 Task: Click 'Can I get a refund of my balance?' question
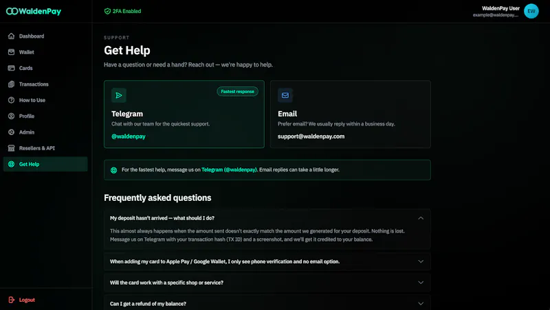click(x=148, y=304)
